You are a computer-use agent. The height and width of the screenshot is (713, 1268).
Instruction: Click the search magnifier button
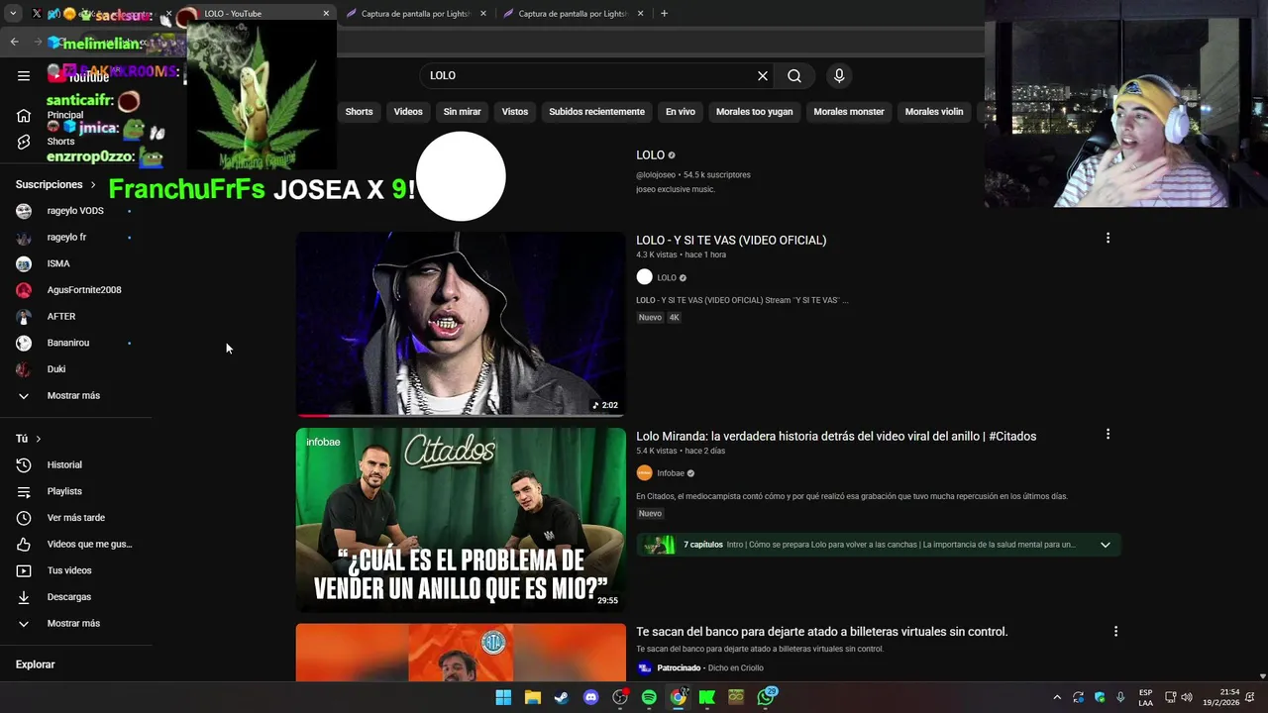[x=794, y=75]
